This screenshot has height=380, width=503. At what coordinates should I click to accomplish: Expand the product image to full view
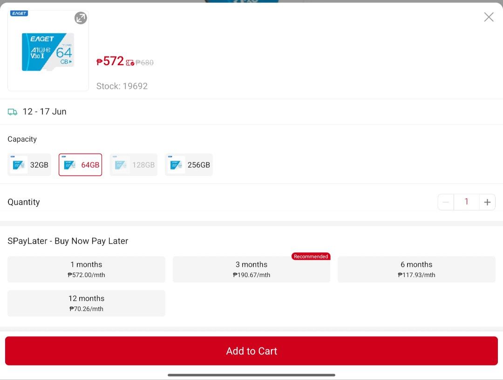[x=81, y=18]
